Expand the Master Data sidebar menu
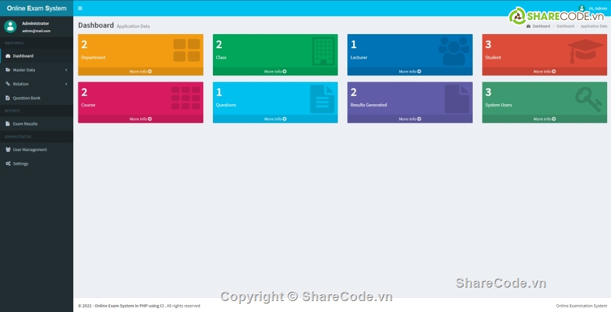The image size is (611, 312). point(36,69)
